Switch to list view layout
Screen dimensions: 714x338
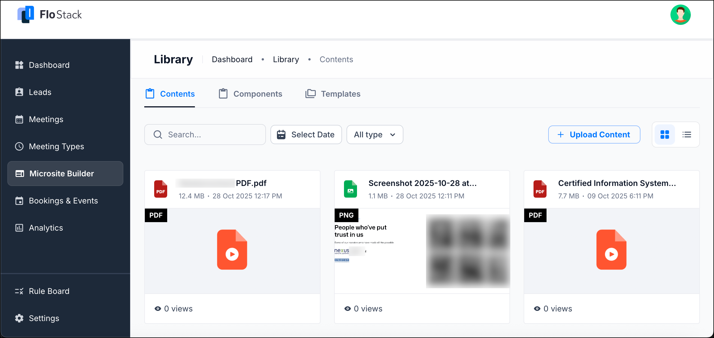point(687,135)
